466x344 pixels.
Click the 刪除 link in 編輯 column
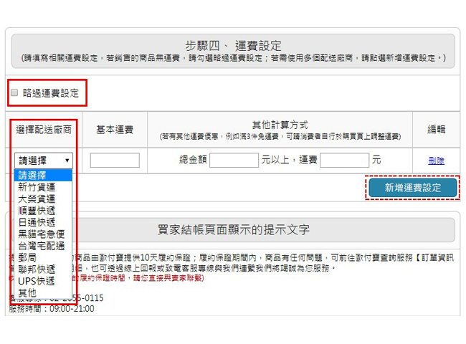pos(436,161)
